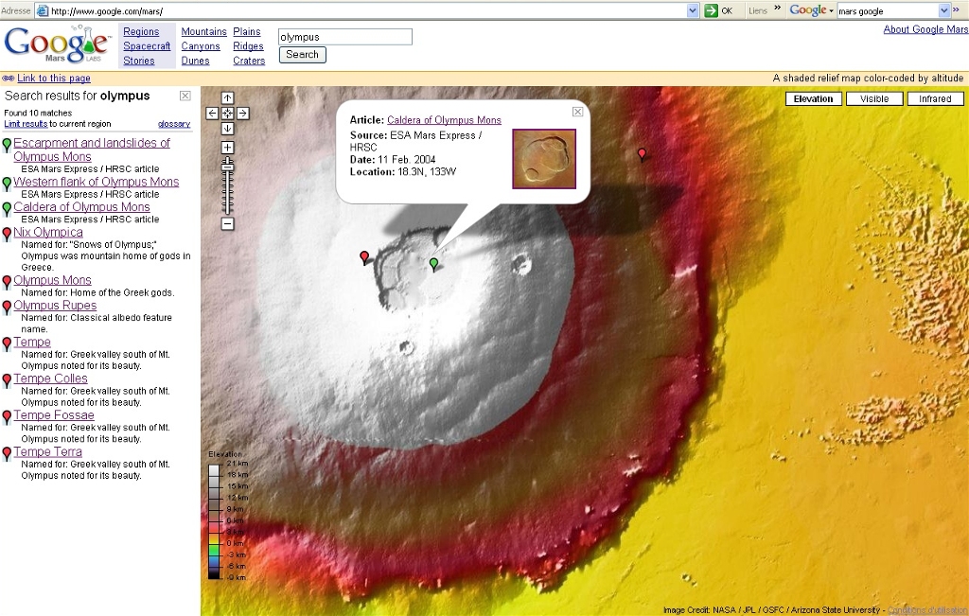Expand the Liens toolbar chevron

click(x=778, y=8)
